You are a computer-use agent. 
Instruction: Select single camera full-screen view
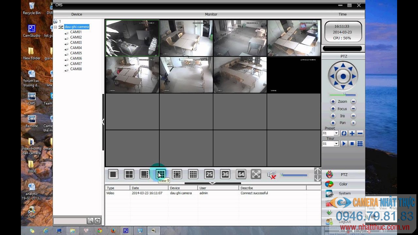[x=113, y=174]
